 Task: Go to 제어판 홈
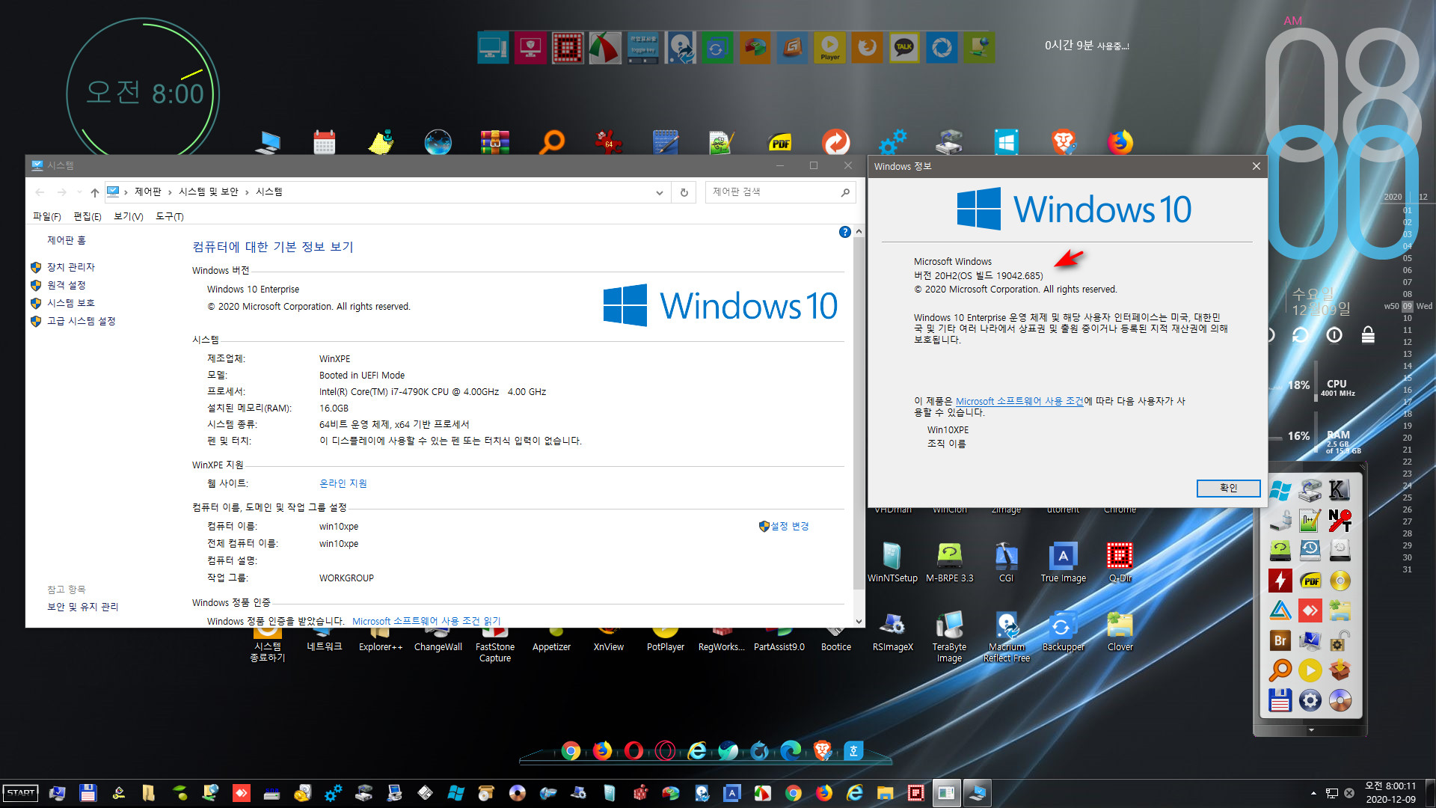click(67, 240)
